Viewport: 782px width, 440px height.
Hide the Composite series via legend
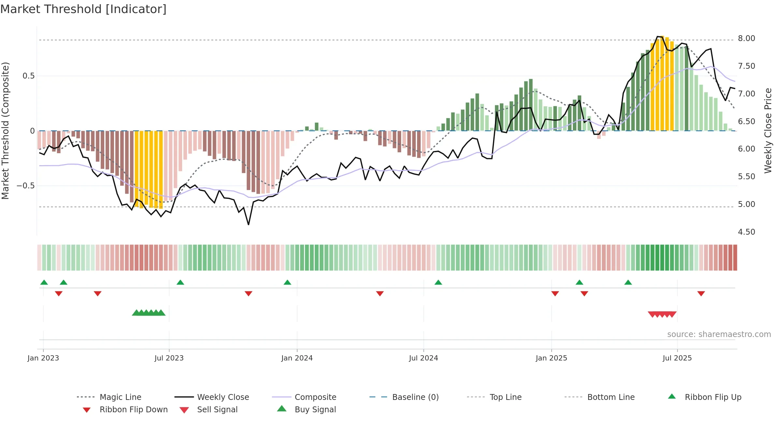(304, 397)
